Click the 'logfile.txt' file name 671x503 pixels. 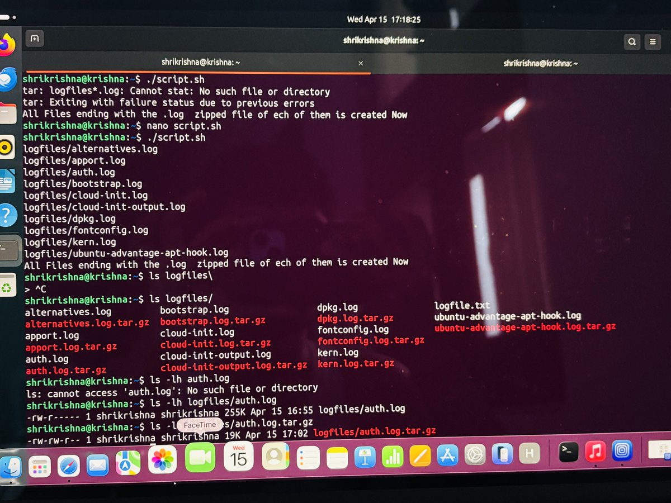(x=462, y=306)
